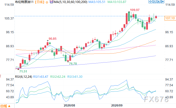Image resolution: width=176 pixels, height=108 pixels.
Task: Open the 日线 period selector at bottom
Action: (5, 106)
